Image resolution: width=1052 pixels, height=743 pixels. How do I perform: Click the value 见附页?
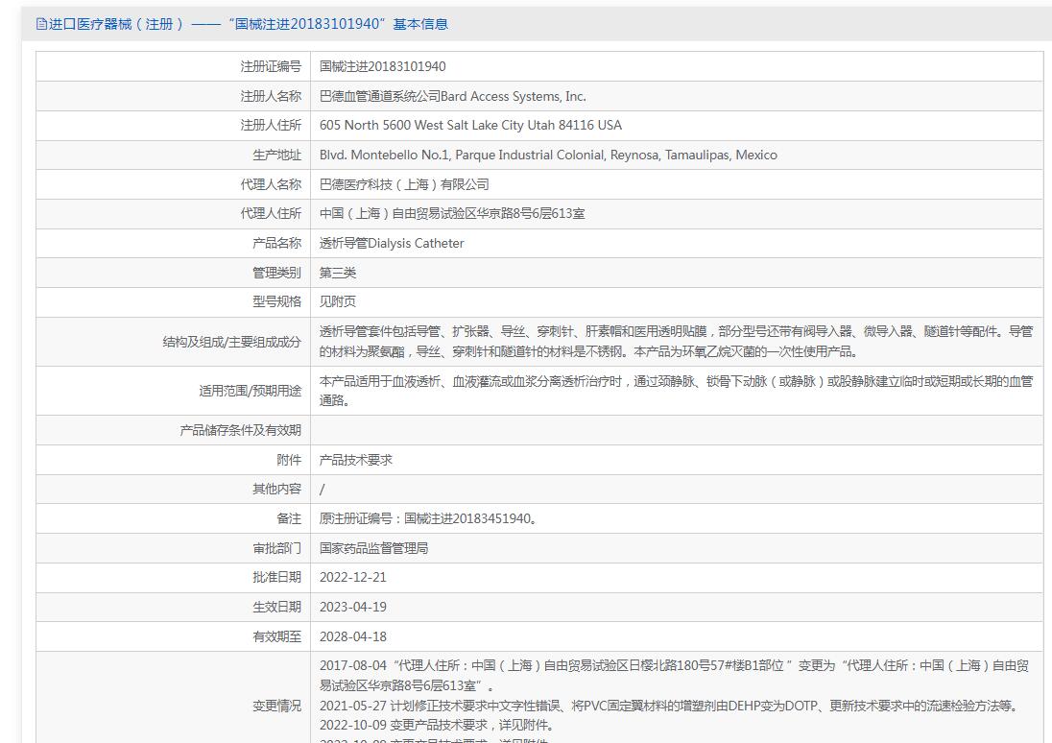338,302
